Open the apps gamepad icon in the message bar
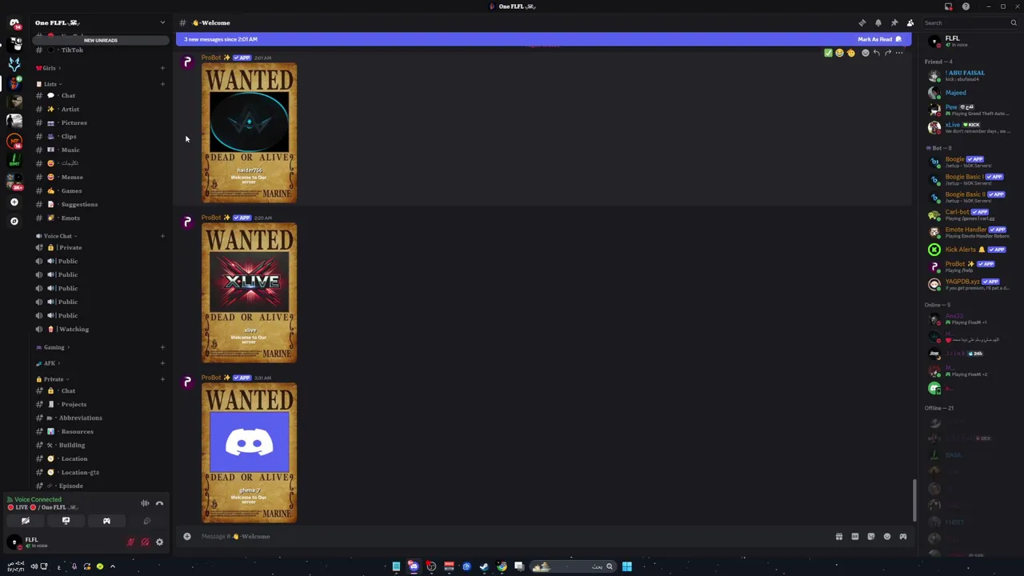Image resolution: width=1024 pixels, height=576 pixels. point(903,537)
